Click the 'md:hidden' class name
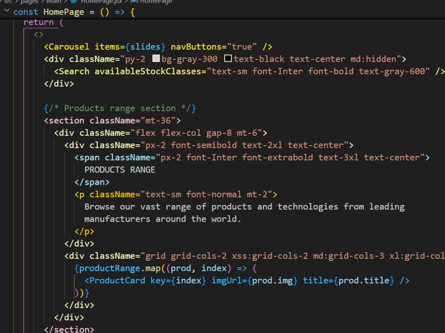The image size is (445, 333). click(373, 59)
